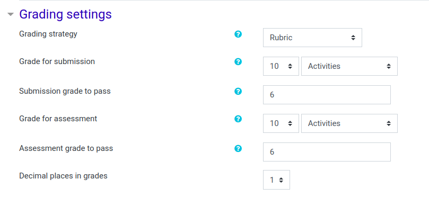Click the Grading strategy label

point(48,34)
